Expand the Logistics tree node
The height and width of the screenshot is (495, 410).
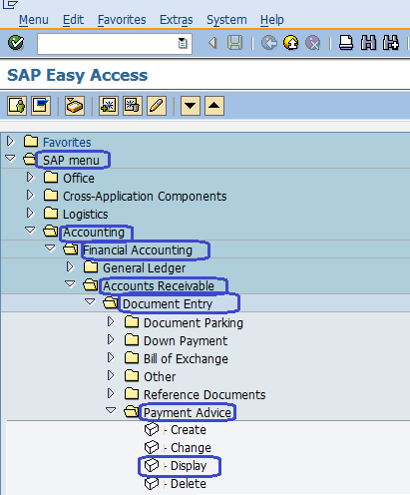tap(30, 214)
